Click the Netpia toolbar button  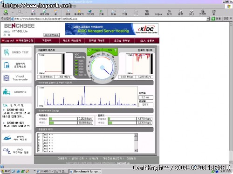coord(158,14)
